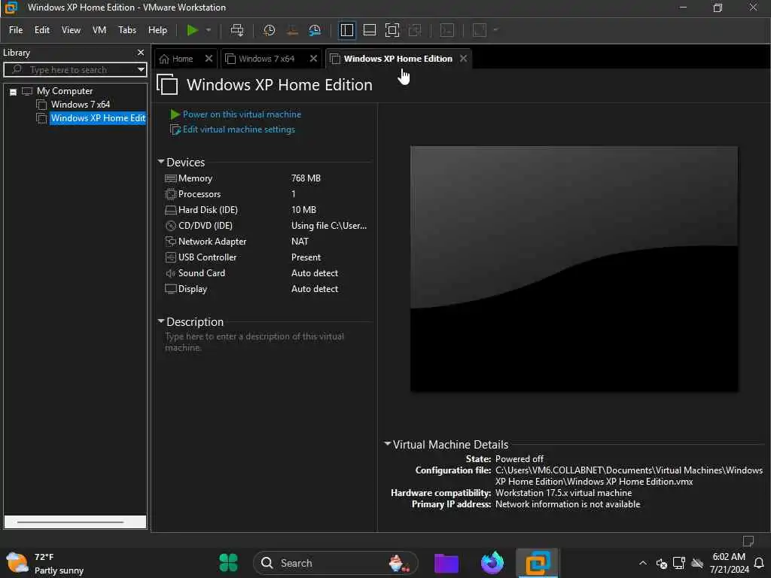Click the VMware Workstation taskbar icon

tap(538, 563)
